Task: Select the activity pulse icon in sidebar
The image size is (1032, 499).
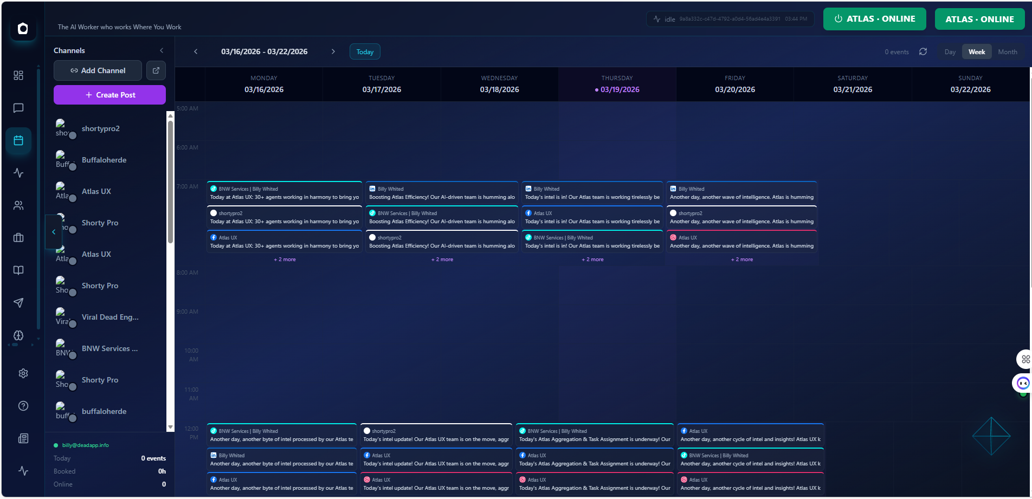Action: [x=18, y=173]
